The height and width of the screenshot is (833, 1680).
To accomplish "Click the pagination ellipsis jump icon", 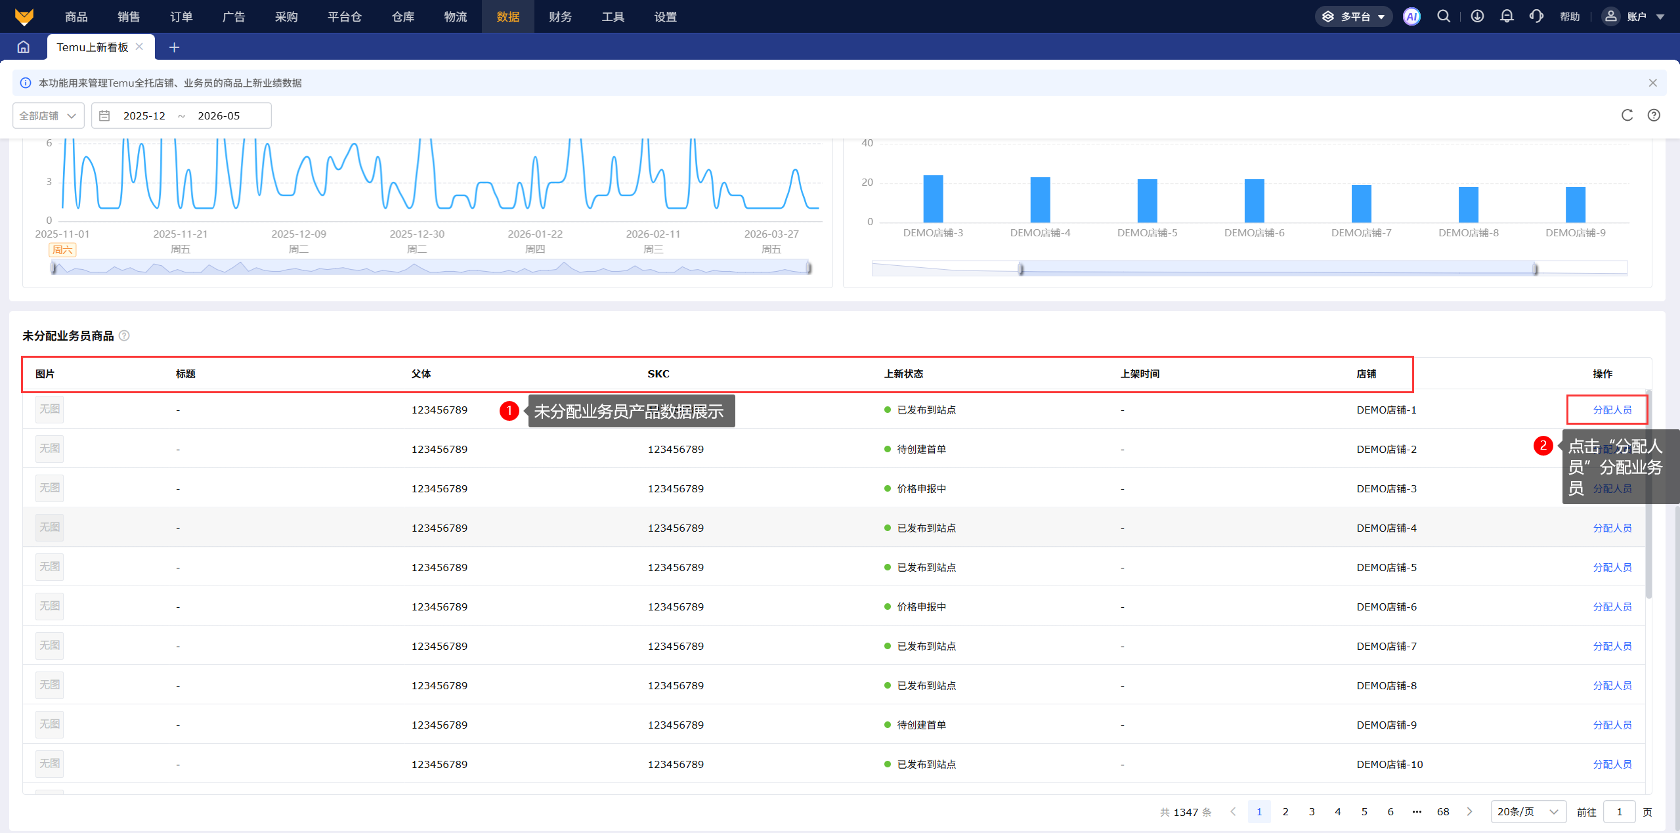I will coord(1417,812).
